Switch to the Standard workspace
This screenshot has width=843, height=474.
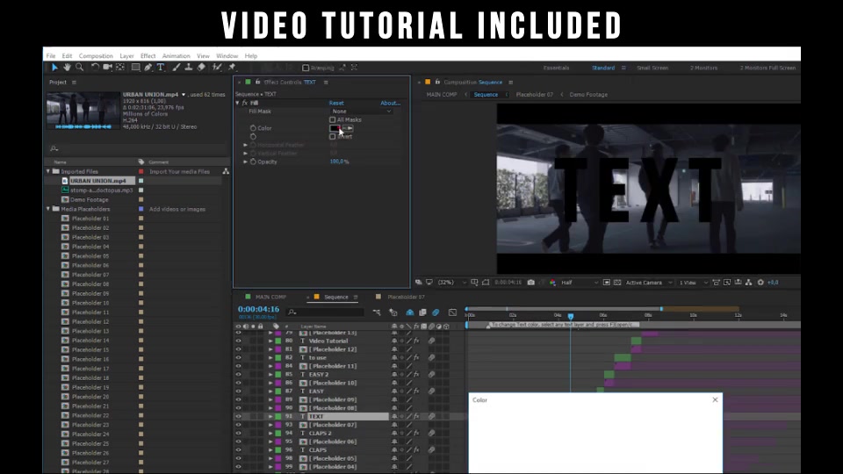[603, 68]
